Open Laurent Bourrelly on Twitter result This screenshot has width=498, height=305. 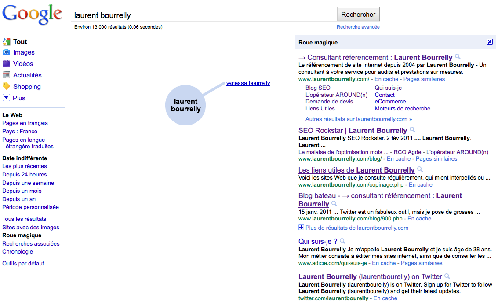click(x=370, y=277)
